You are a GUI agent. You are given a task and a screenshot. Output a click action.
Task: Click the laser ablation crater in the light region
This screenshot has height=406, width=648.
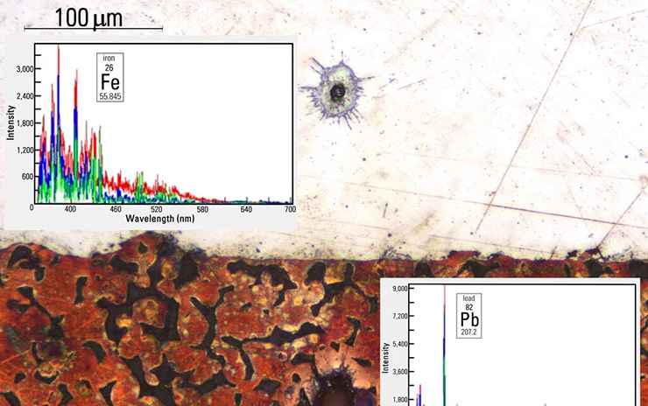coord(338,93)
